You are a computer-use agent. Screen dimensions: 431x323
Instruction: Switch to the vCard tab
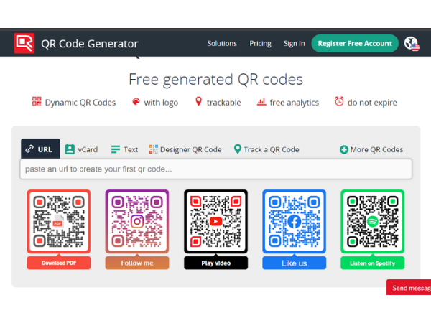tap(81, 149)
